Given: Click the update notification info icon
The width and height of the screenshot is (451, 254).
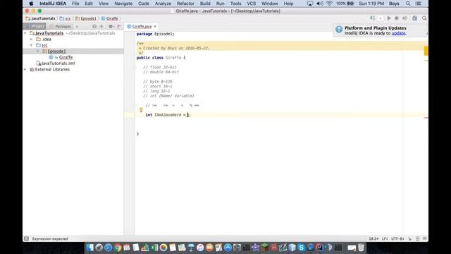Looking at the screenshot, I should tap(339, 30).
